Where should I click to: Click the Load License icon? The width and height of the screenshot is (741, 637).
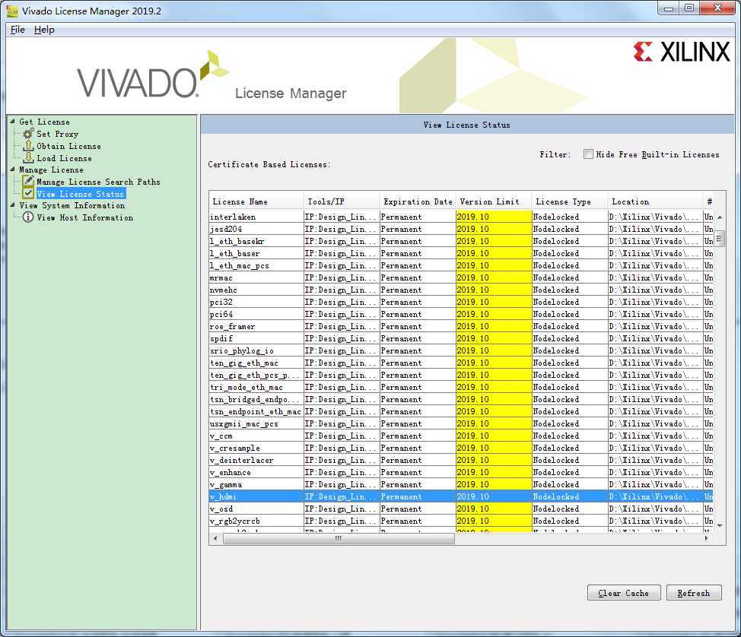28,157
